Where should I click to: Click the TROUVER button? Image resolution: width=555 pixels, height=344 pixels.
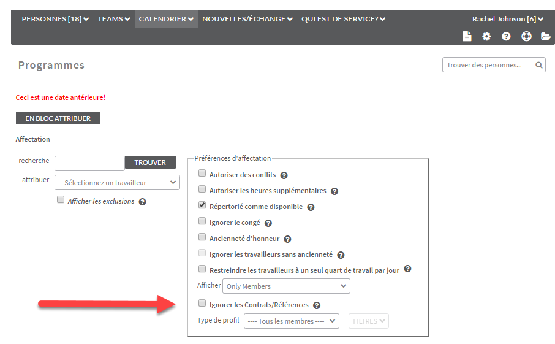(150, 162)
